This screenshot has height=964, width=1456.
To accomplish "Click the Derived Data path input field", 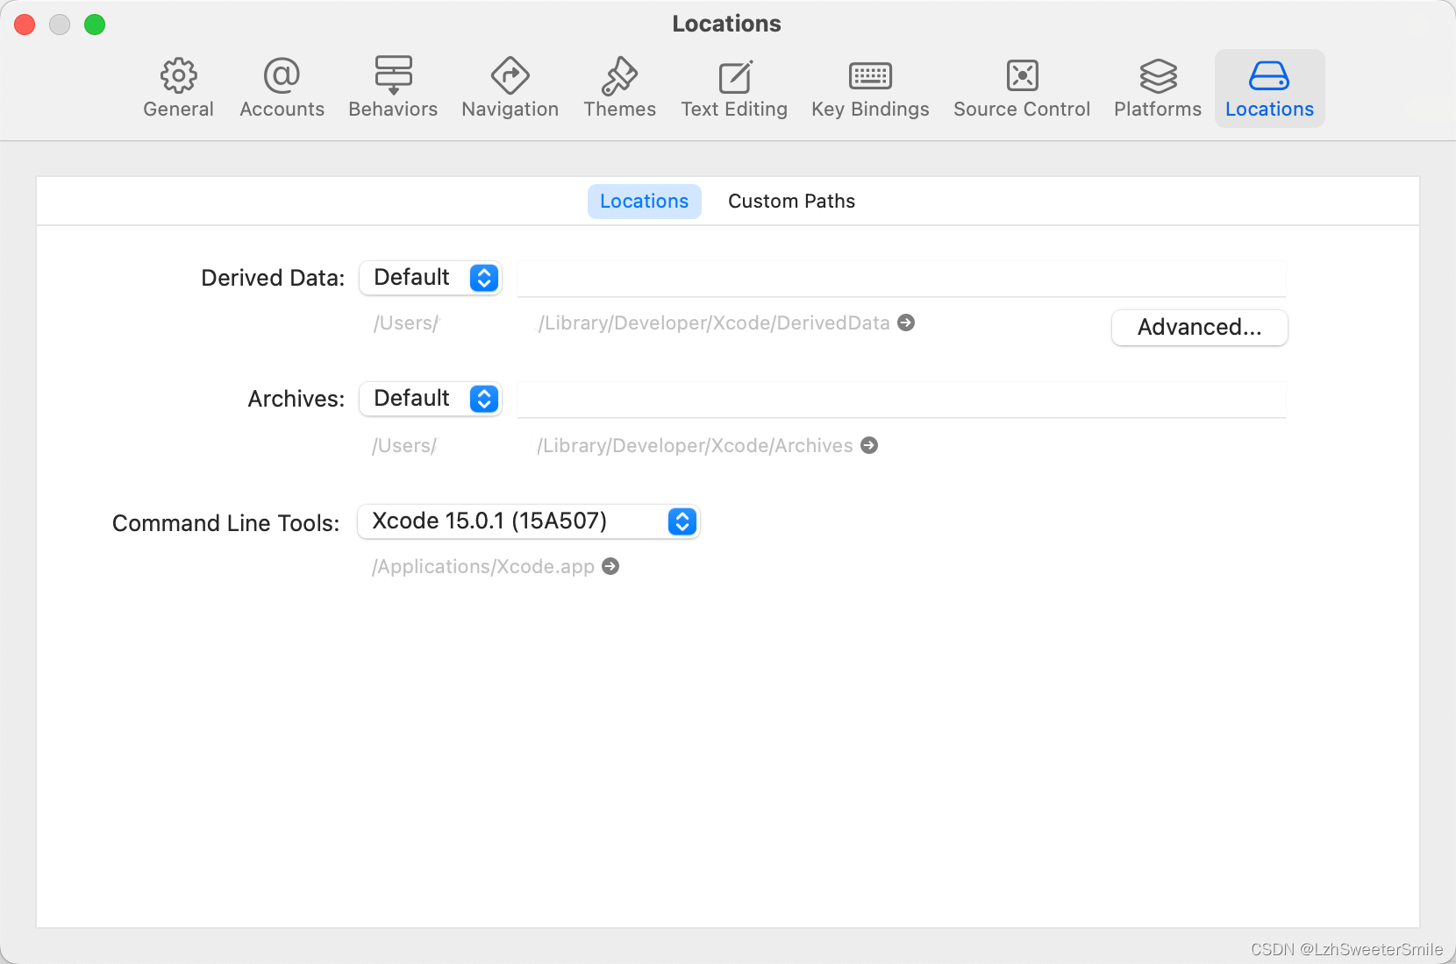I will click(x=902, y=278).
